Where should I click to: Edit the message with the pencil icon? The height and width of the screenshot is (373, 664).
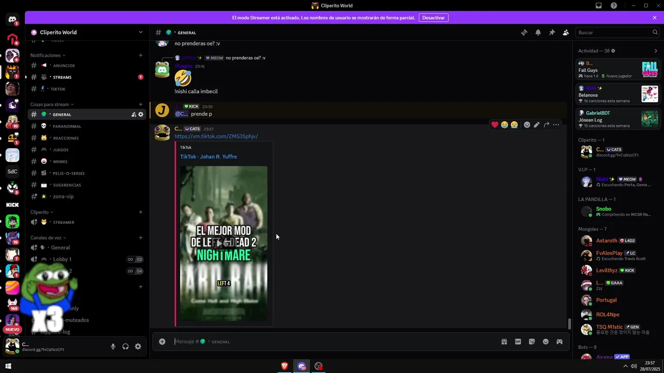[537, 124]
